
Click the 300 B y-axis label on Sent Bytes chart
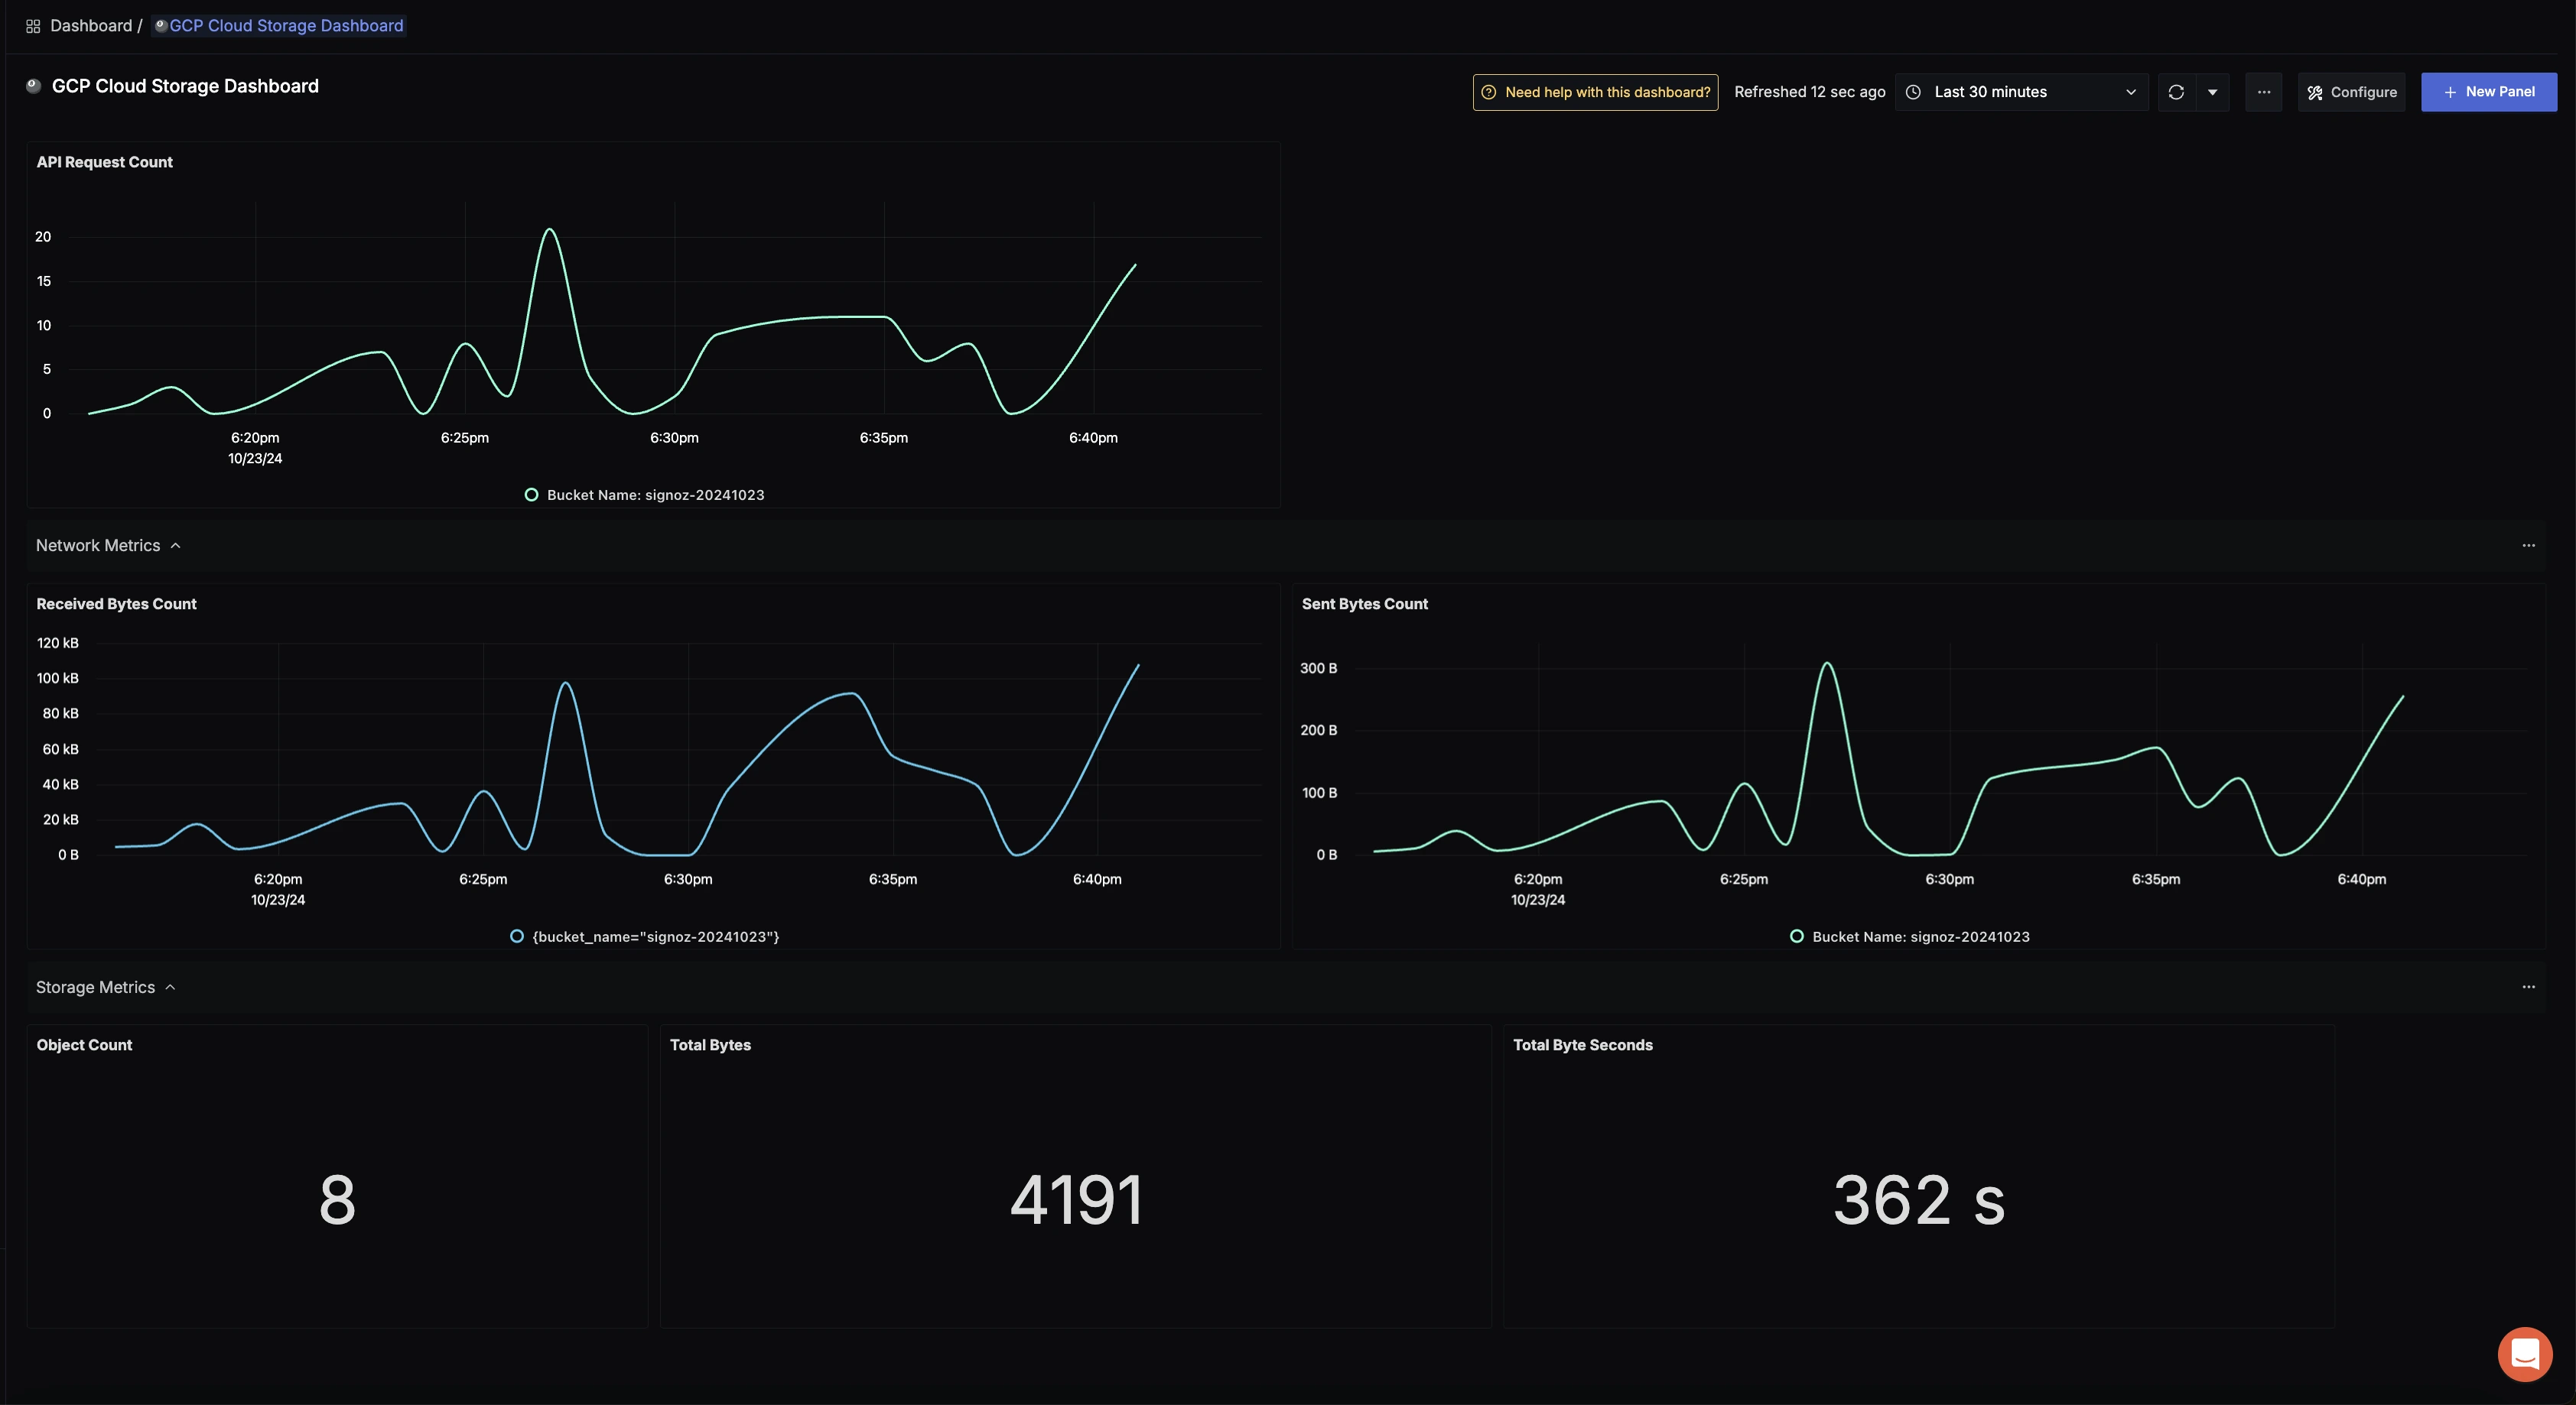pos(1318,667)
